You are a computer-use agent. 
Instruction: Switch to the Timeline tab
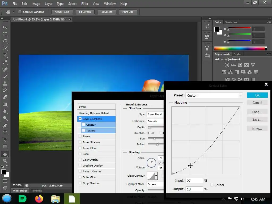click(37, 190)
